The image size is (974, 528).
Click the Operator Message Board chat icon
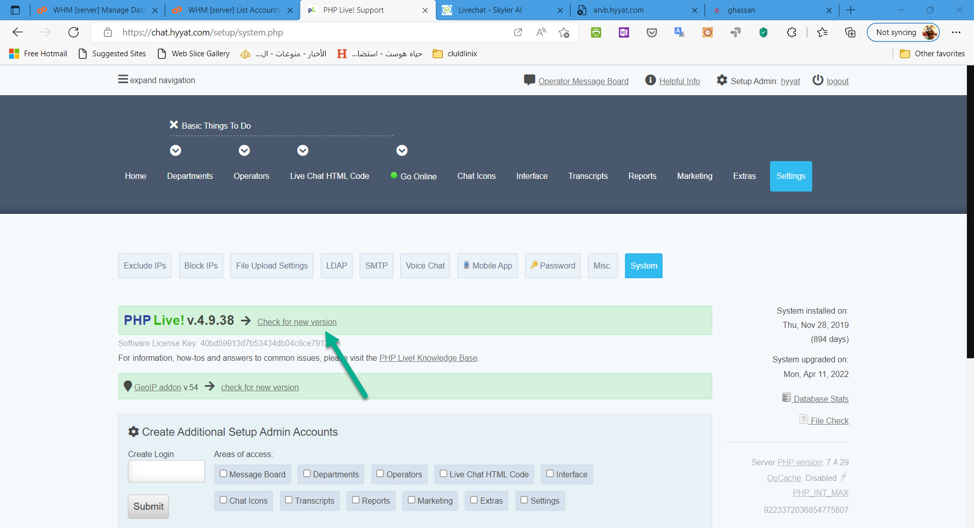(x=529, y=80)
